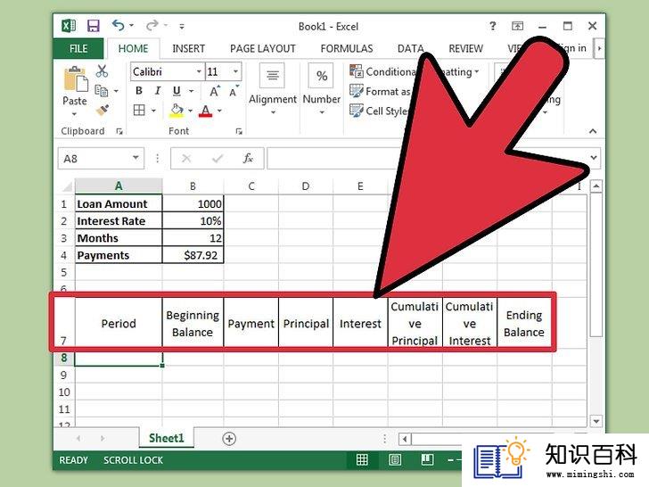This screenshot has height=487, width=649.
Task: Open Font dialog launcher
Action: tap(239, 131)
